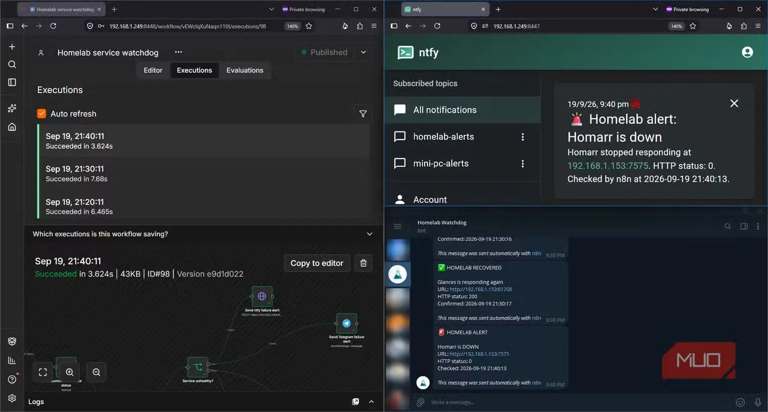Select the Sep 19, 21:30:11 execution

pyautogui.click(x=204, y=174)
